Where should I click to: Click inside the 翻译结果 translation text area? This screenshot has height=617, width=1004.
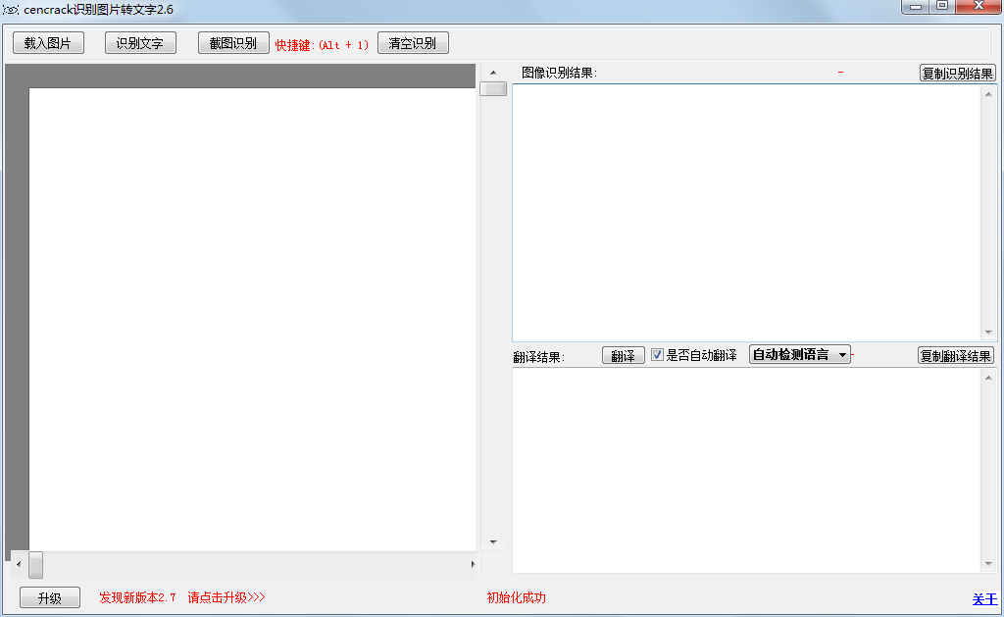[x=745, y=471]
